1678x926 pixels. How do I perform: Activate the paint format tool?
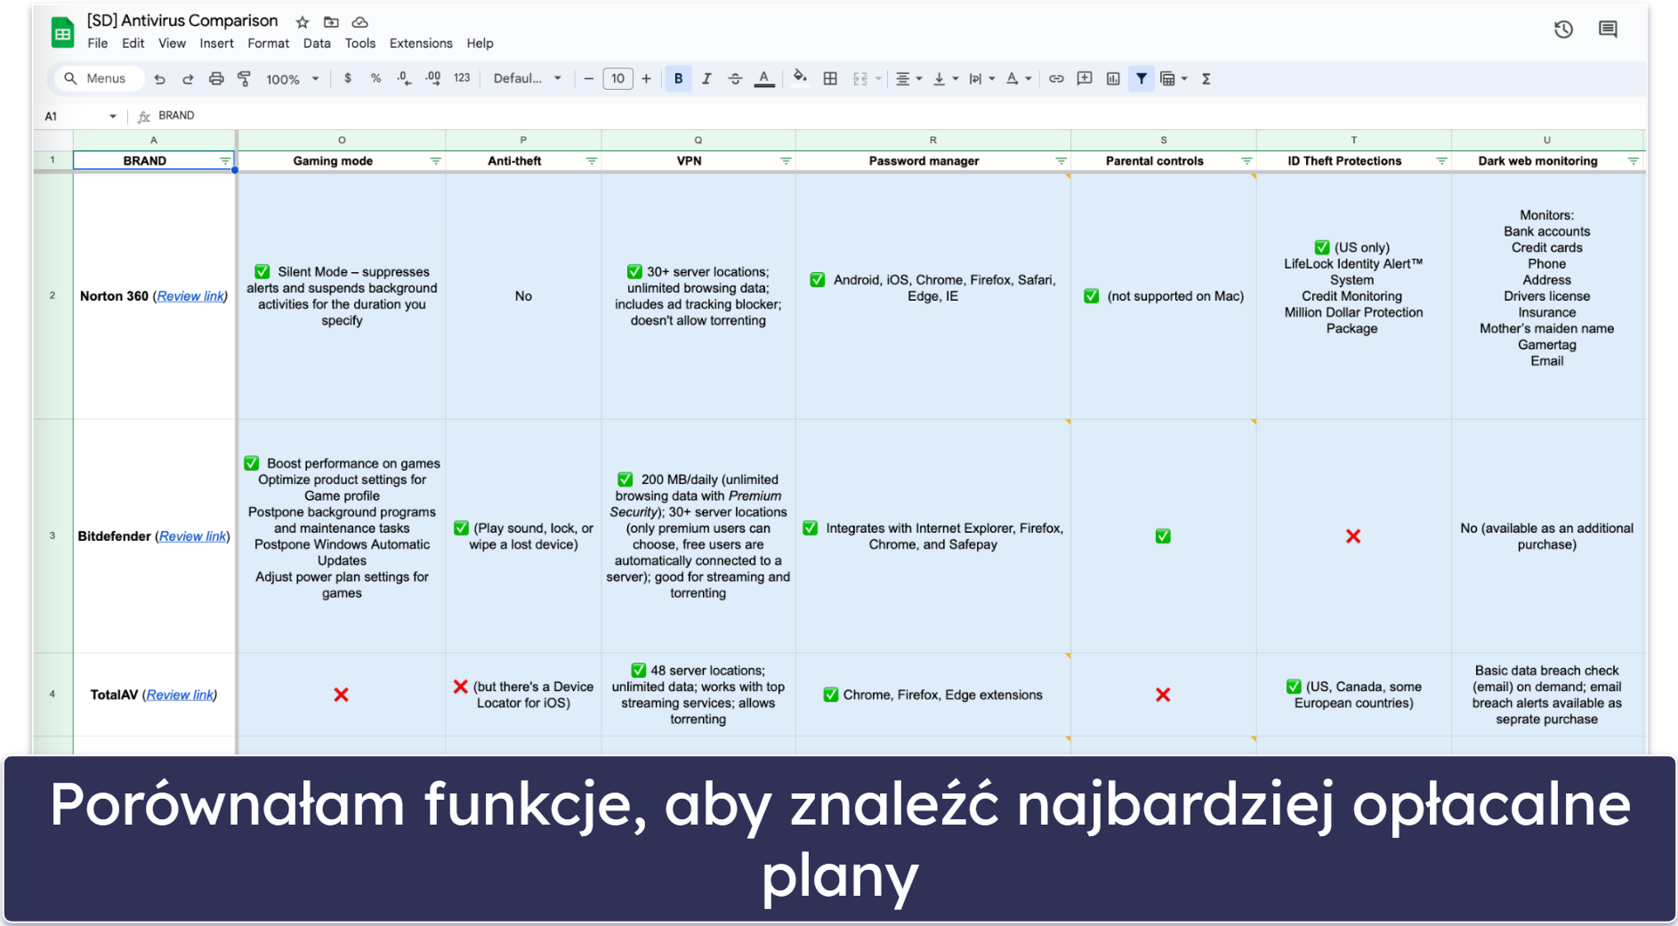coord(244,79)
